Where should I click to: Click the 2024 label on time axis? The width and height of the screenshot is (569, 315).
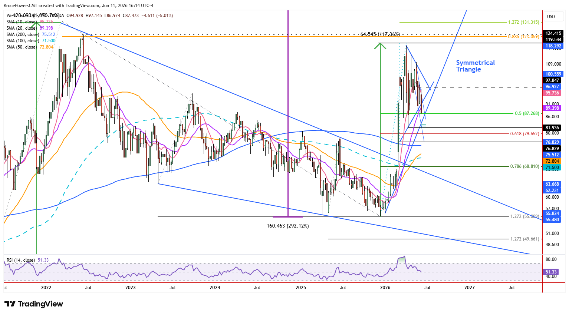[215, 288]
